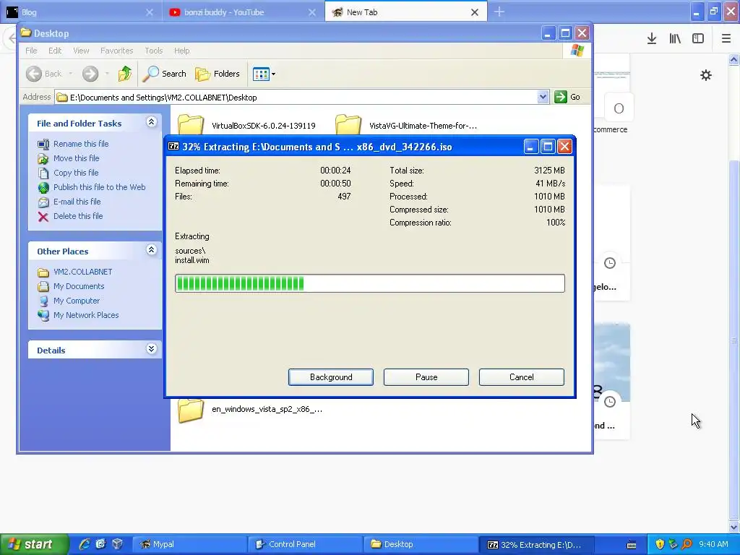Switch to Desktop taskbar button
740x555 pixels.
tap(421, 544)
